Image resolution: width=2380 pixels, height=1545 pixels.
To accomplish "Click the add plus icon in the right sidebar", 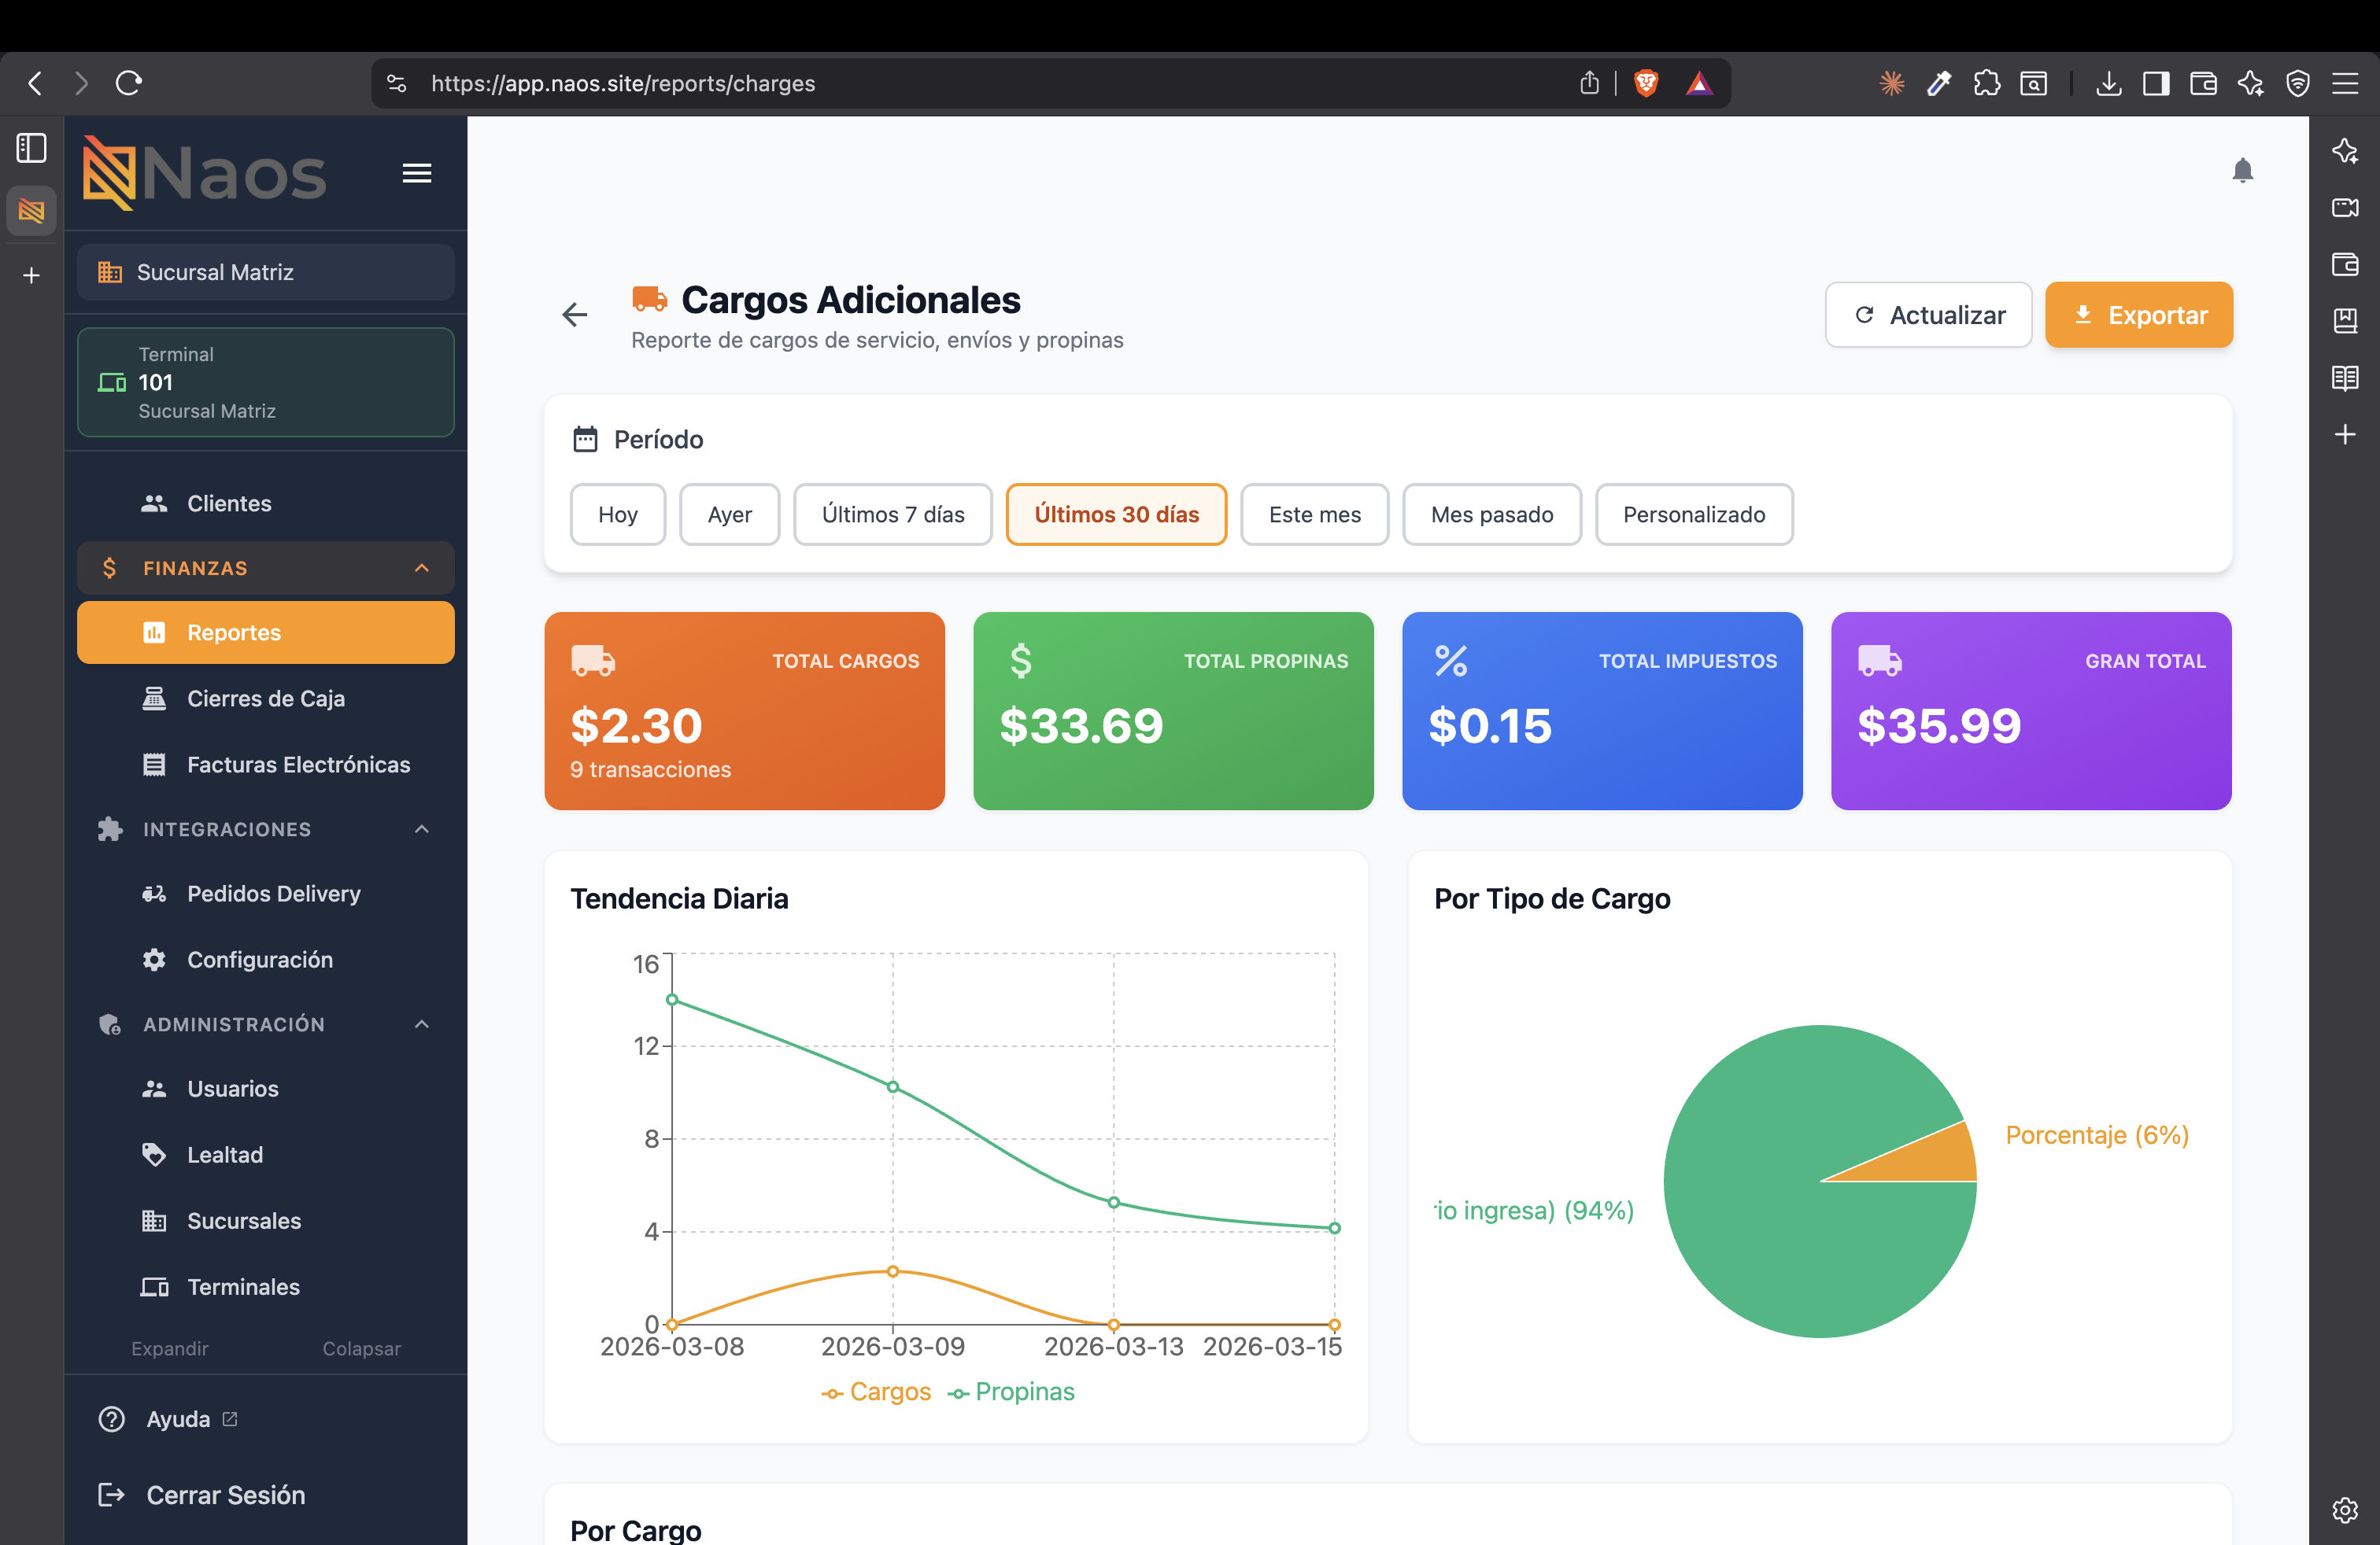I will tap(2345, 433).
